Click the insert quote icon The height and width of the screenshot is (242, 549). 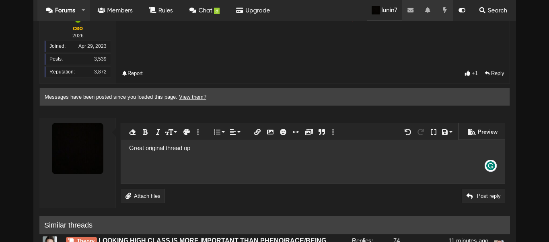(322, 132)
